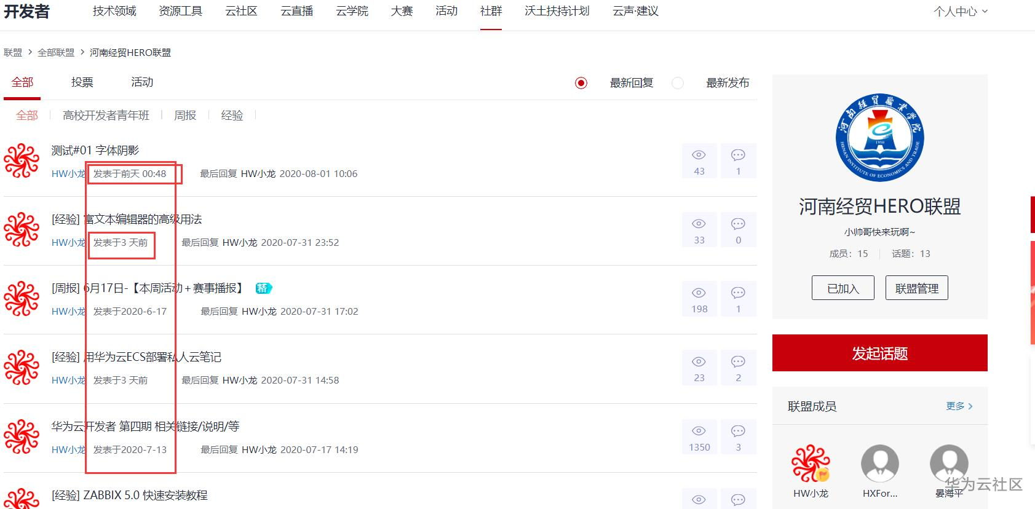
Task: Click the 开发者 site logo
Action: click(x=26, y=12)
